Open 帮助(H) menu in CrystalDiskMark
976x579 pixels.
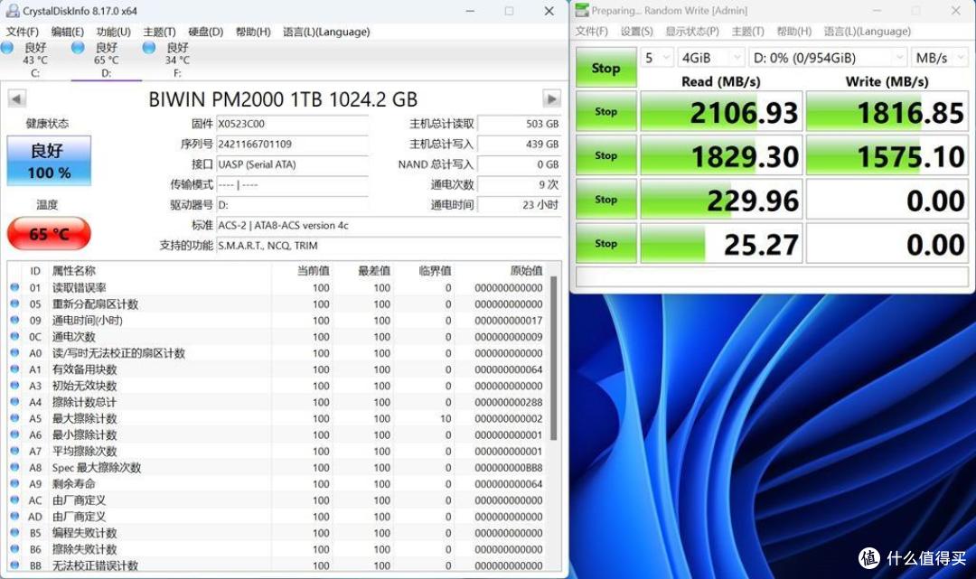[x=794, y=31]
